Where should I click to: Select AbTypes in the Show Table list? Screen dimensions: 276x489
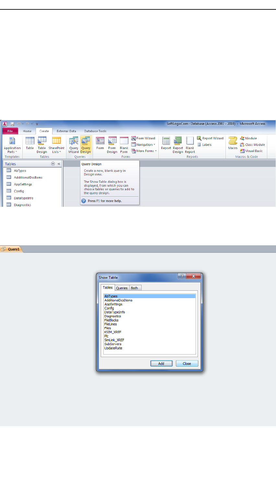click(150, 296)
